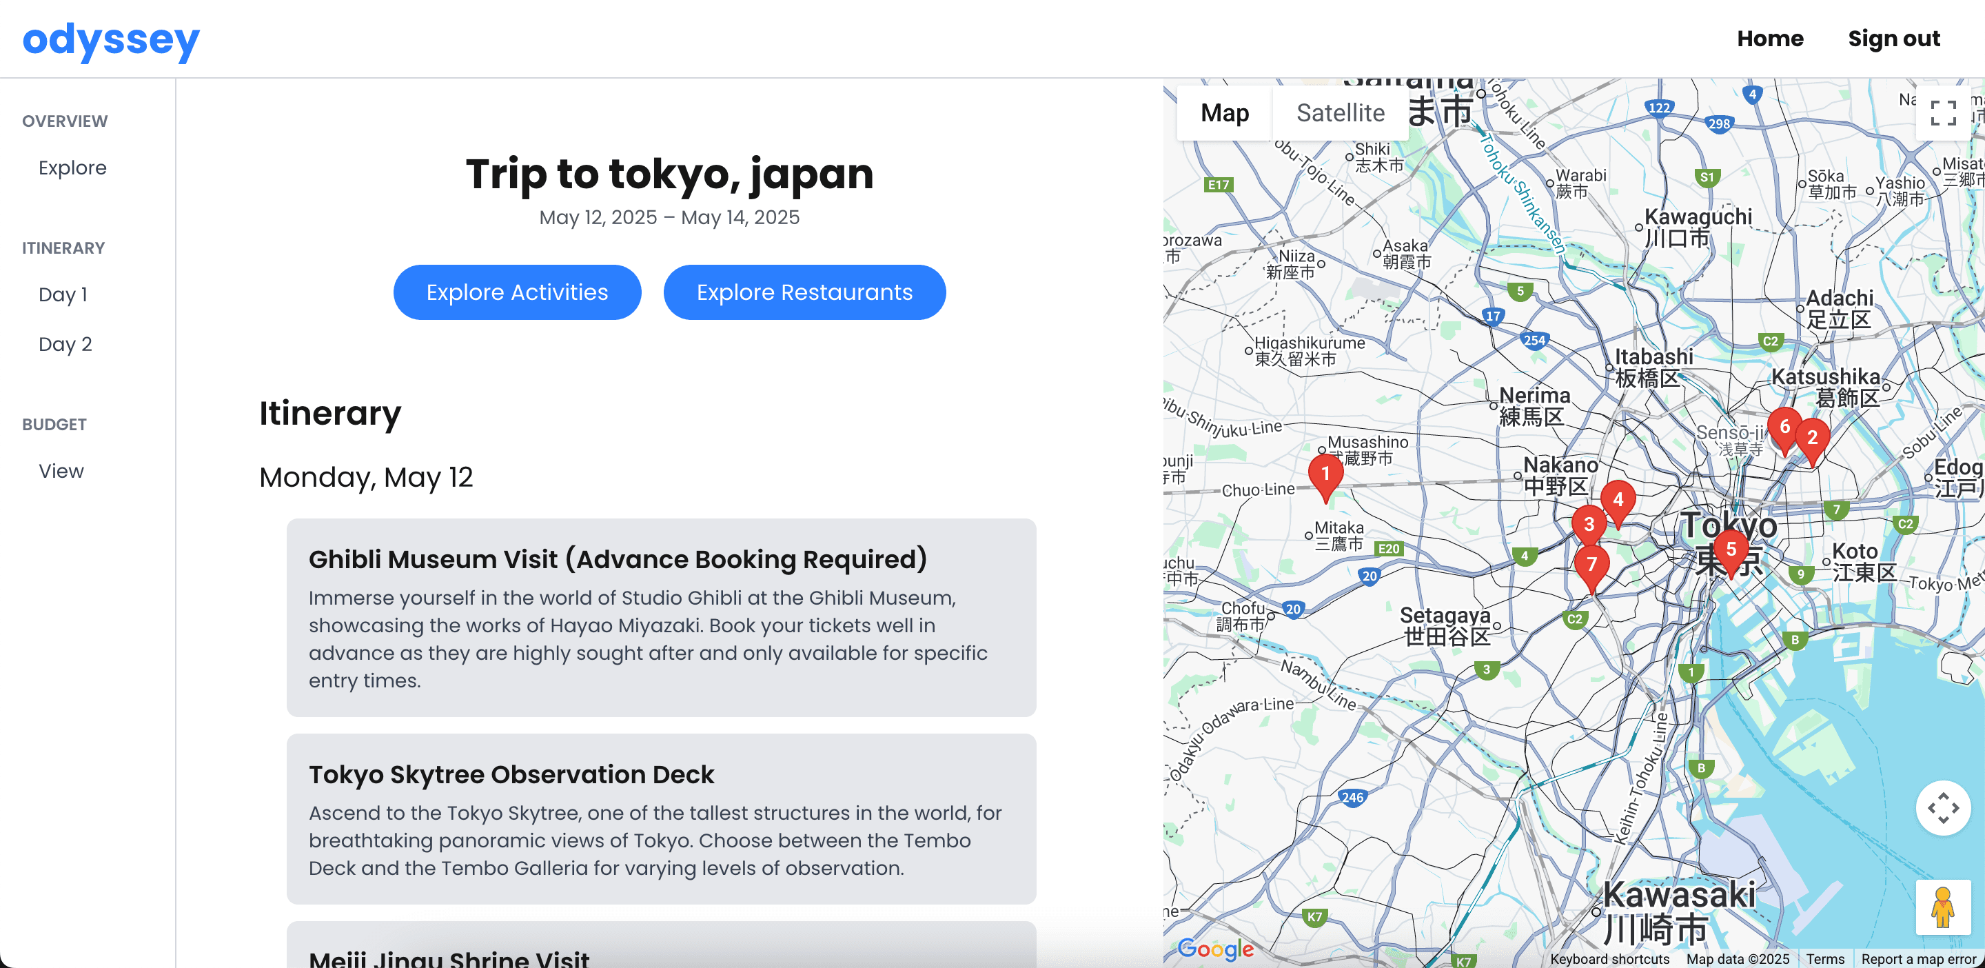Open map Terms link

[x=1824, y=959]
